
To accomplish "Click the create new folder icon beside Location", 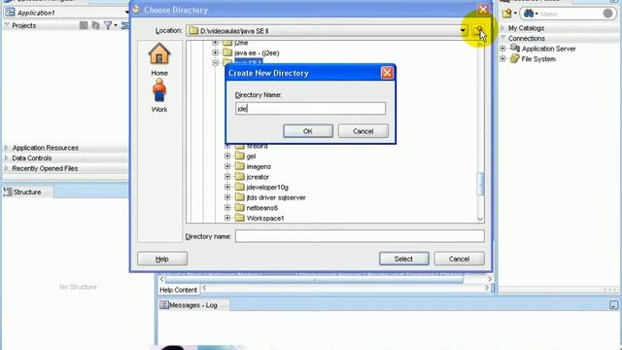I will (478, 30).
